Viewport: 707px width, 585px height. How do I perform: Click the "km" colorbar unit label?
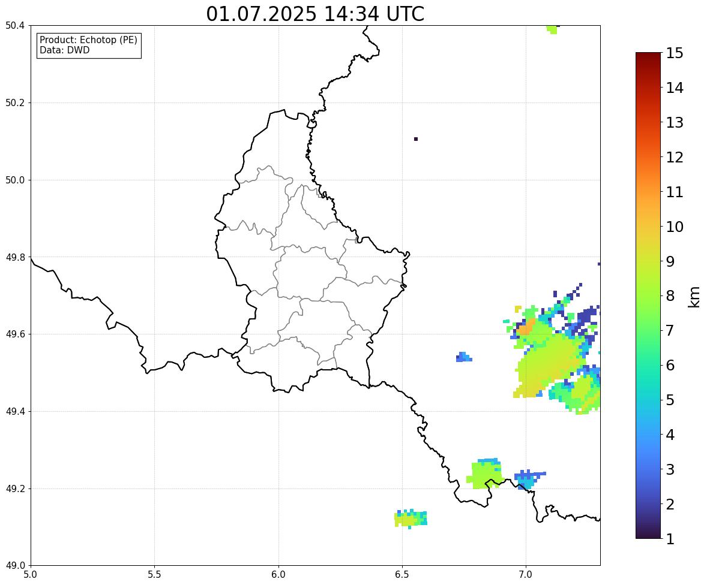click(694, 297)
